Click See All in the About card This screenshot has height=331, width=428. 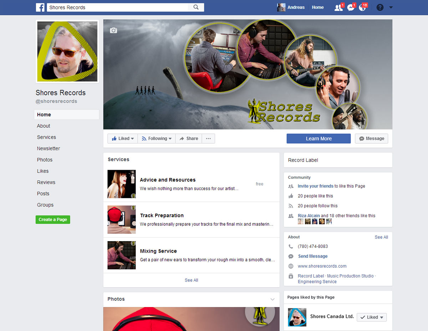pos(381,237)
